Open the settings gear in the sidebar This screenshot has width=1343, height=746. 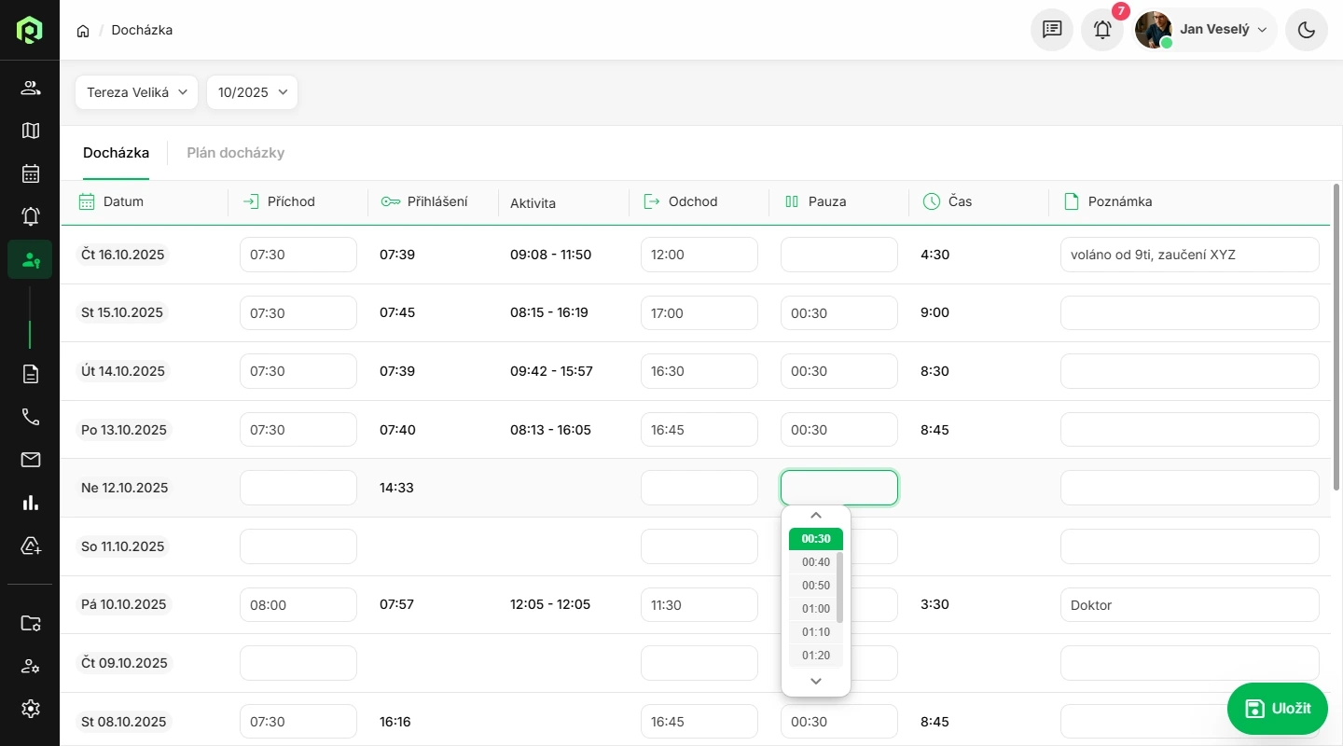coord(30,708)
